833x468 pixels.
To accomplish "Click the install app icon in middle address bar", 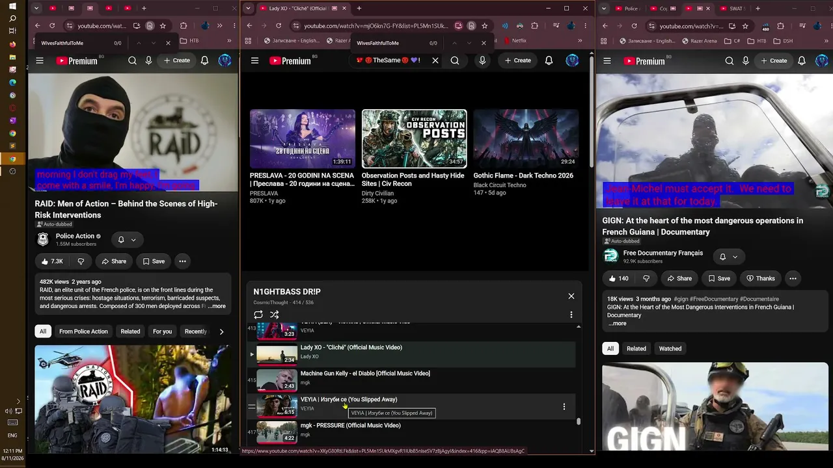I will click(458, 26).
